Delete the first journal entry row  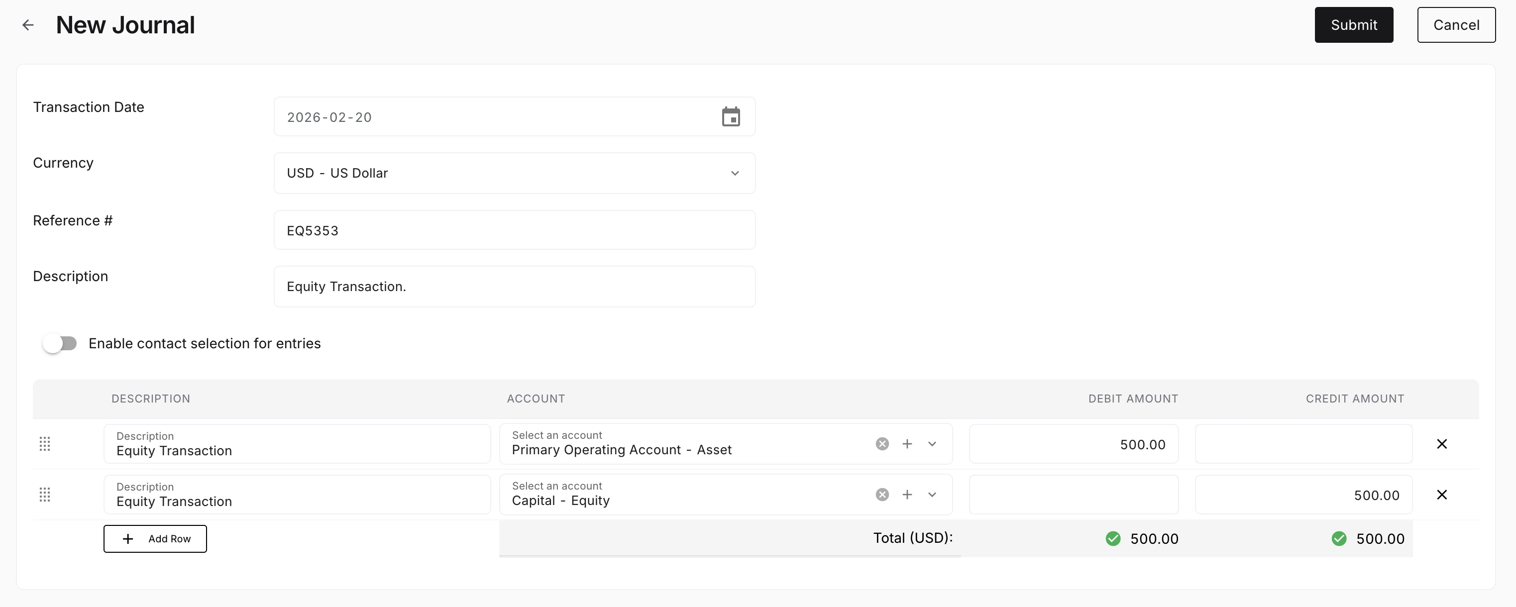1442,443
